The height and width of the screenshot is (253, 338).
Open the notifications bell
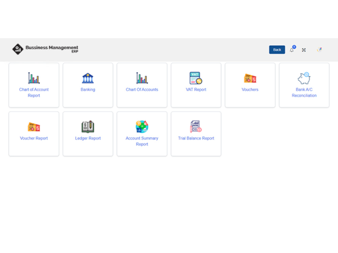(x=292, y=50)
